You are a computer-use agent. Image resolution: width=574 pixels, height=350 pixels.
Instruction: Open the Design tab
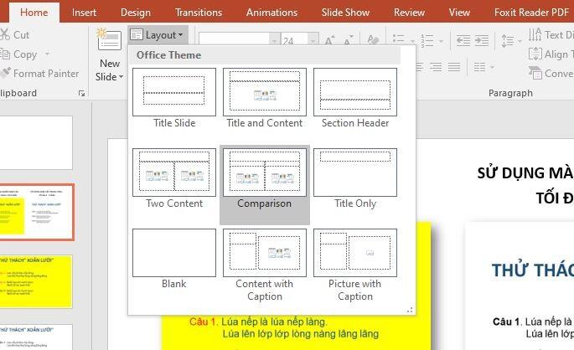[136, 13]
